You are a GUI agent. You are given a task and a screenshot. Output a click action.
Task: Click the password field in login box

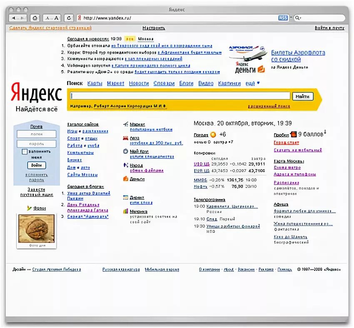pos(37,144)
